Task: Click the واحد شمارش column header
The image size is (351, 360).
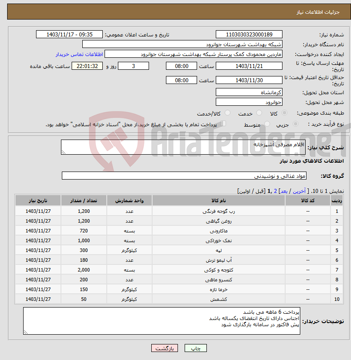Action: 129,200
